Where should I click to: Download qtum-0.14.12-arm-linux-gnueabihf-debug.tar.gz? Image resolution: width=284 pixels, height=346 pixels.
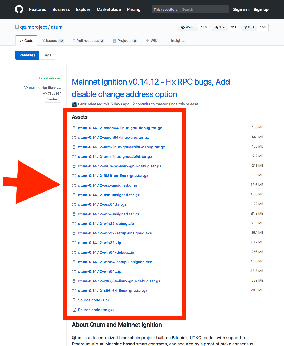121,147
